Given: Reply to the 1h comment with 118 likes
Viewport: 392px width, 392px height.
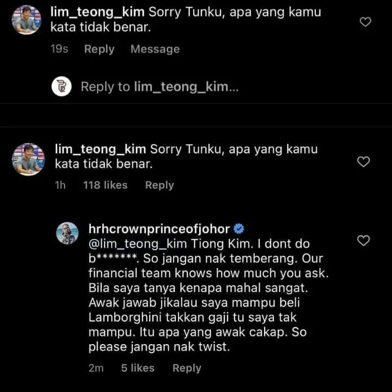Looking at the screenshot, I should point(159,185).
